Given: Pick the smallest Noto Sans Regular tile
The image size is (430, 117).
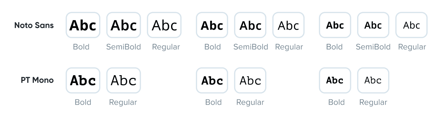Looking at the screenshot, I should [411, 25].
